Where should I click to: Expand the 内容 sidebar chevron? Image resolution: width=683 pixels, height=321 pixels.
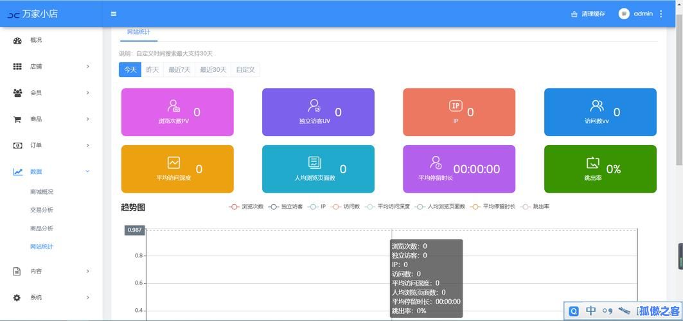87,272
